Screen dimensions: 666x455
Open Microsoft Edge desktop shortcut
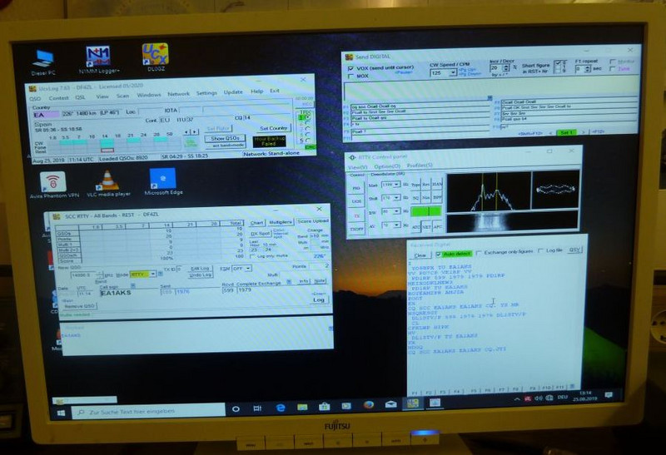pyautogui.click(x=163, y=181)
